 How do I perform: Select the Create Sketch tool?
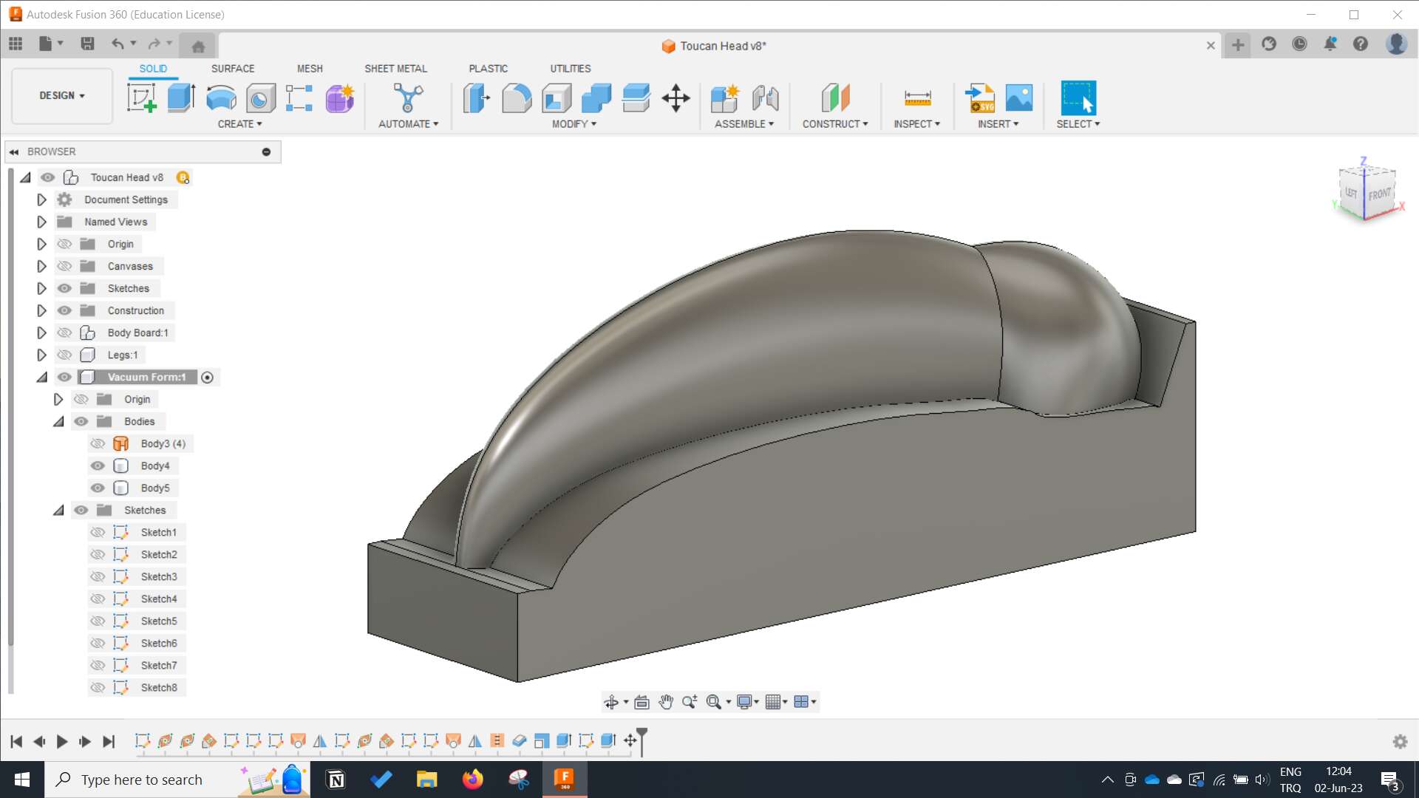141,98
